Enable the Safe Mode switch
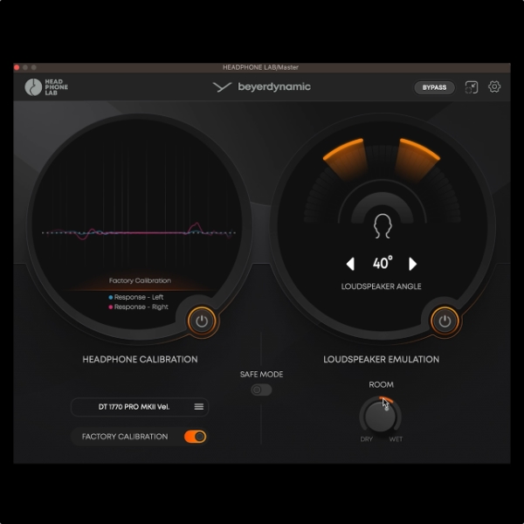This screenshot has height=524, width=524. click(x=261, y=390)
